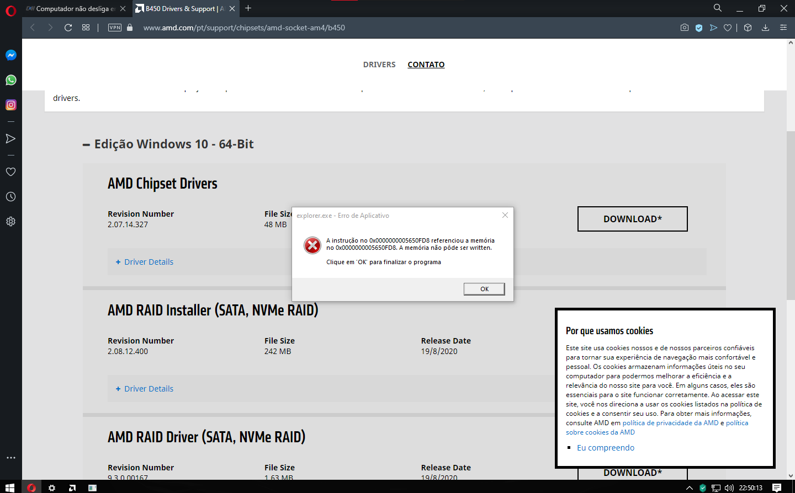
Task: Click OK in explorer.exe error dialog
Action: (484, 289)
